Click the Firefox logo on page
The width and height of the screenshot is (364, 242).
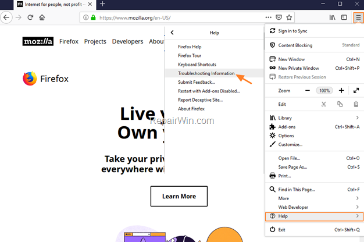click(46, 79)
